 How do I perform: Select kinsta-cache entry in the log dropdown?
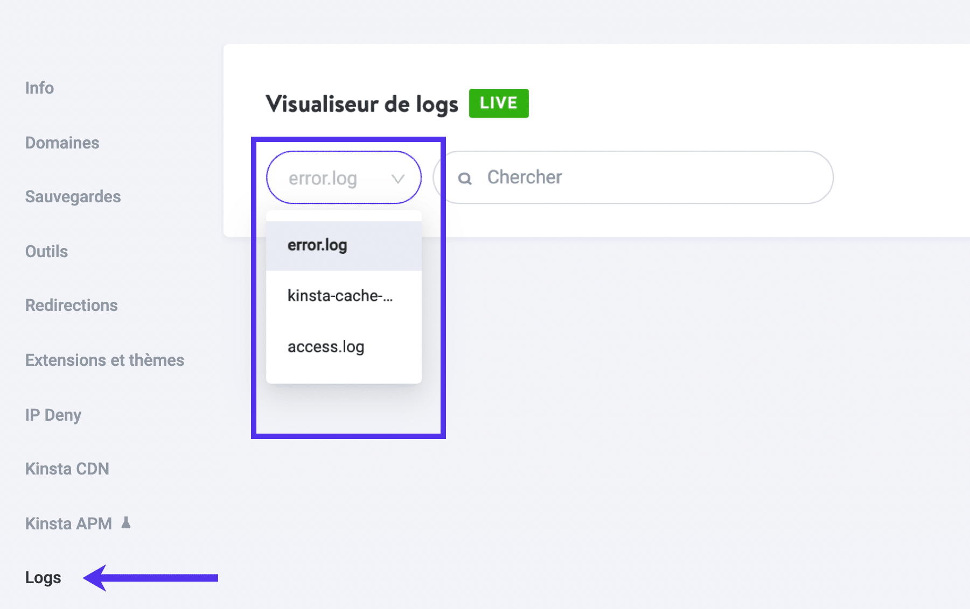[341, 295]
